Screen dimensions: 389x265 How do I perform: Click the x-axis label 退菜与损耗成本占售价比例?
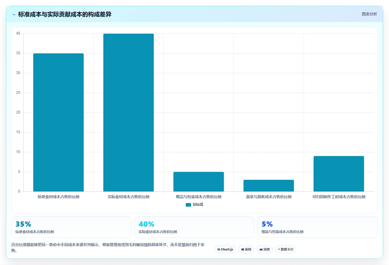coord(269,197)
